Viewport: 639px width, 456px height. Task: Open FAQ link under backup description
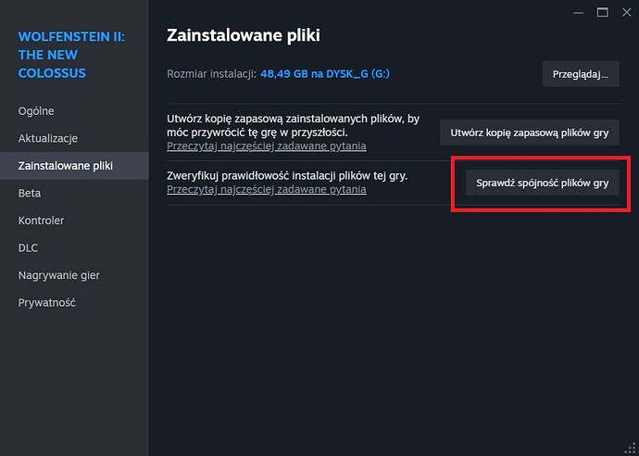click(x=267, y=146)
